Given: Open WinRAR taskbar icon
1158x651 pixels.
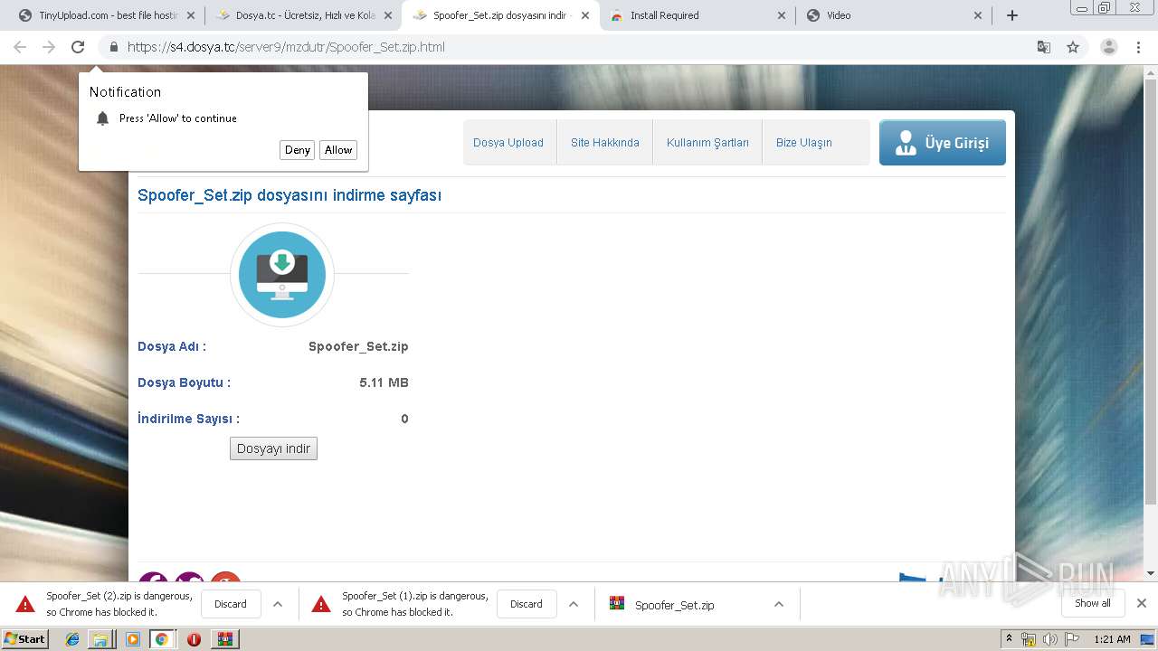Looking at the screenshot, I should [225, 639].
